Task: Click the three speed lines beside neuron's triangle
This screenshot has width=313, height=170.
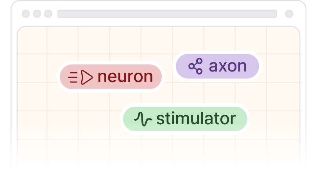Action: [x=73, y=77]
